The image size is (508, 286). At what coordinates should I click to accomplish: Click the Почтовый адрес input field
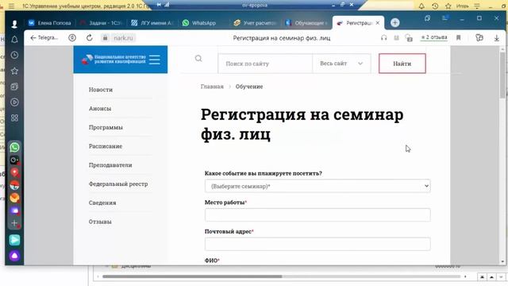pos(317,244)
